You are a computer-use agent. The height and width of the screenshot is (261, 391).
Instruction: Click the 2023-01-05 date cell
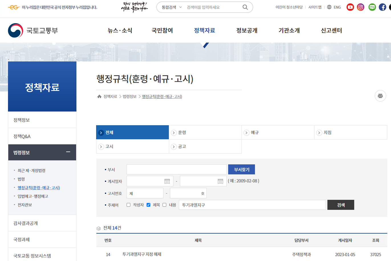tap(345, 254)
